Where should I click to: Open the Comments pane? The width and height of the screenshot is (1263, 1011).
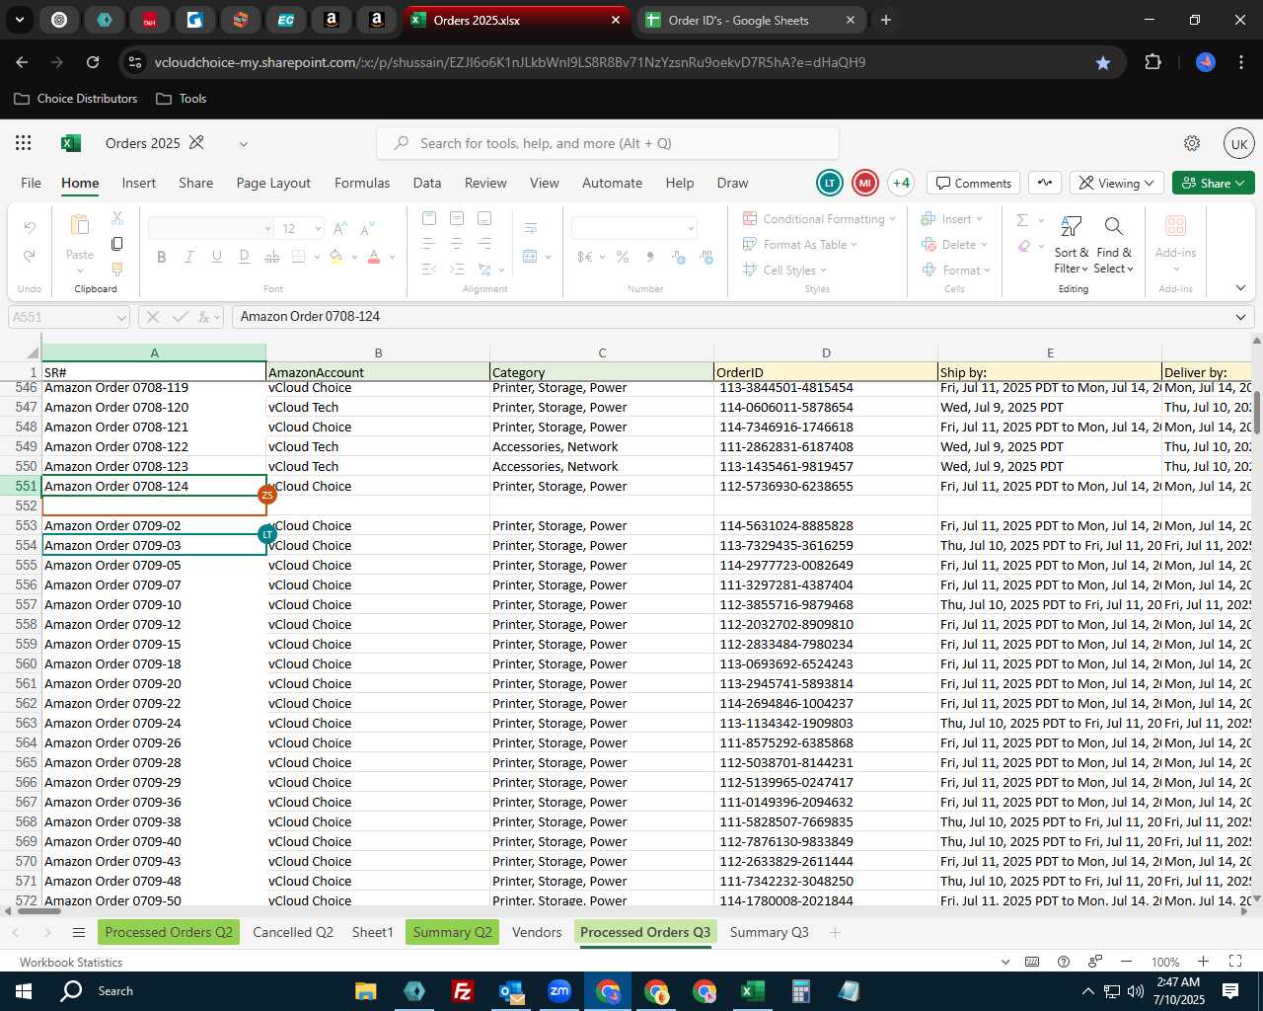click(973, 183)
